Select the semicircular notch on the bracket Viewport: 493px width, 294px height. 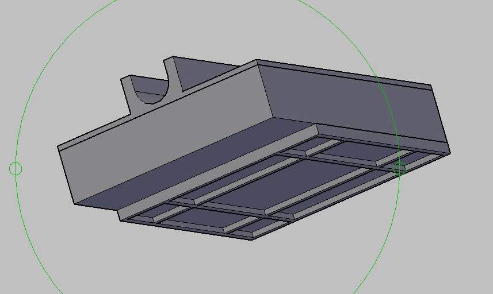pos(151,91)
